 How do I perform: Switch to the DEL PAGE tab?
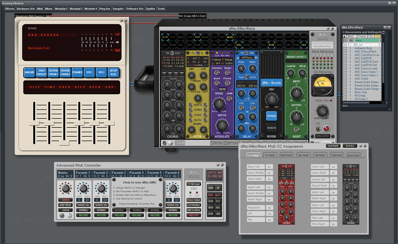click(x=303, y=155)
